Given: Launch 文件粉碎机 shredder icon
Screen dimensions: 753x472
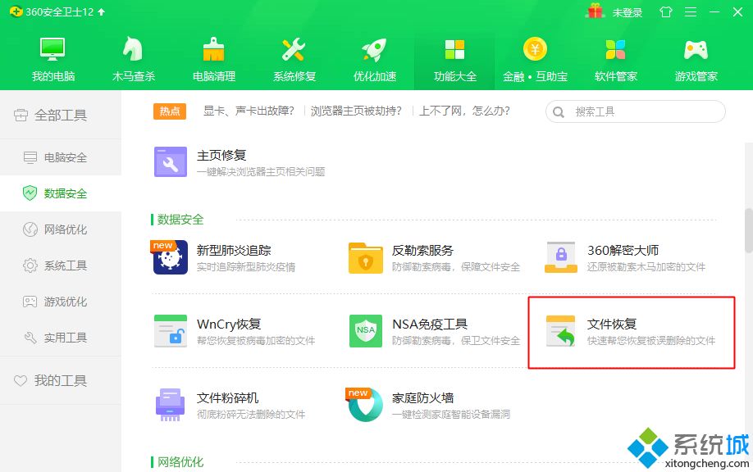Looking at the screenshot, I should pyautogui.click(x=171, y=405).
